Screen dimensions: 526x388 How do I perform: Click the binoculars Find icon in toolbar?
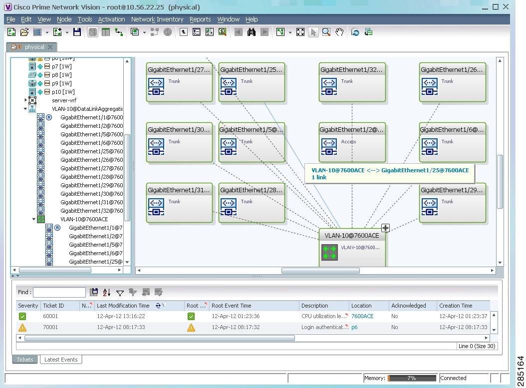(x=251, y=32)
